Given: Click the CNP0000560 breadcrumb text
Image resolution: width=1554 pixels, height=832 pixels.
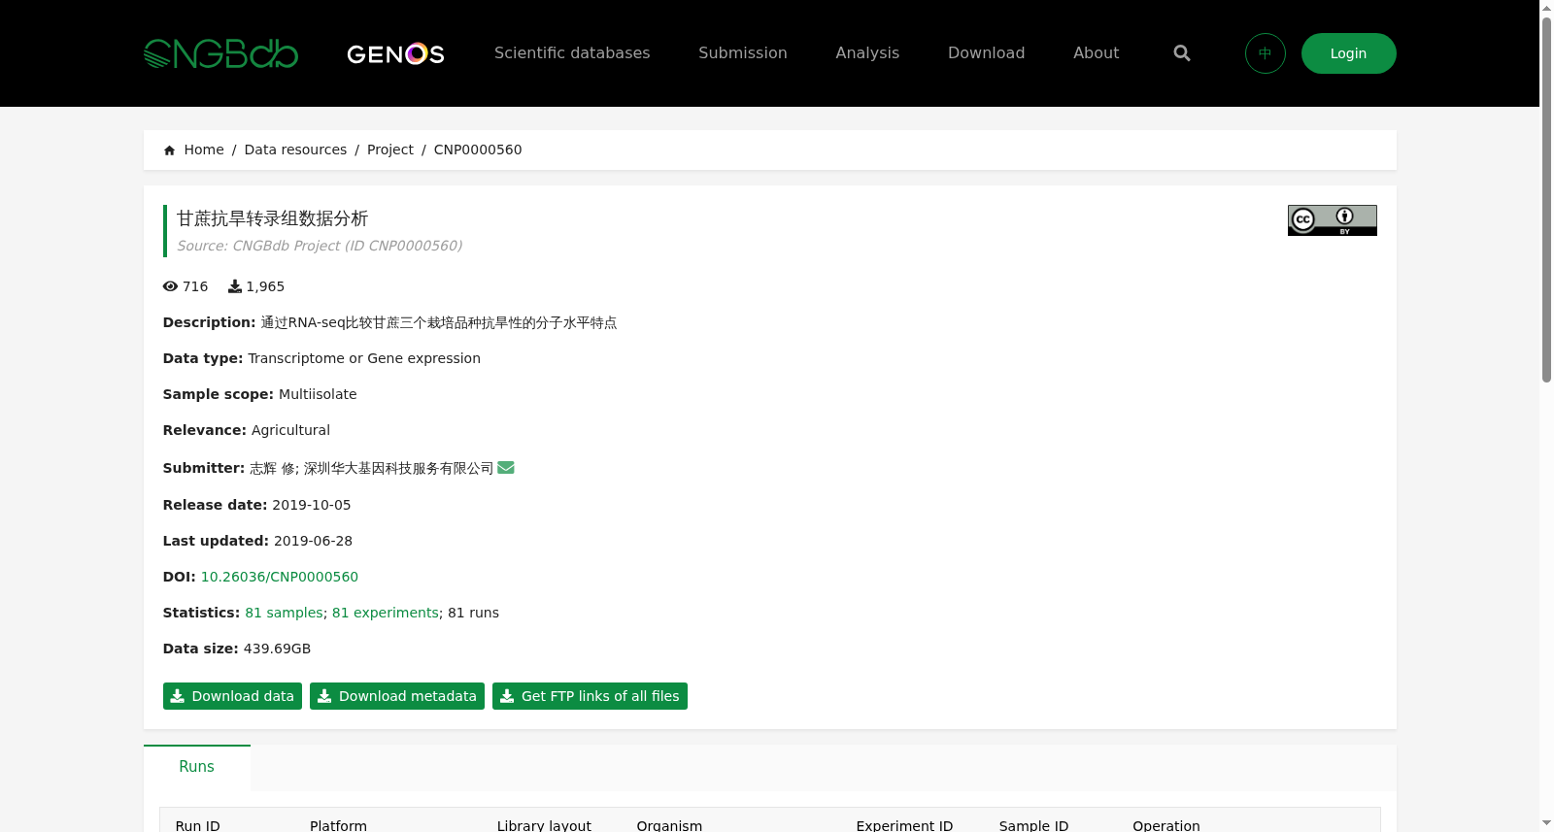Looking at the screenshot, I should 478,150.
